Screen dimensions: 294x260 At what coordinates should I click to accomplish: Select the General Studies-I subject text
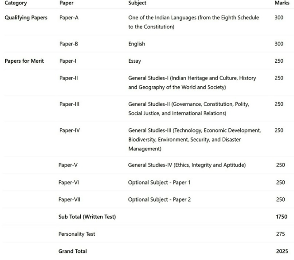tap(192, 83)
